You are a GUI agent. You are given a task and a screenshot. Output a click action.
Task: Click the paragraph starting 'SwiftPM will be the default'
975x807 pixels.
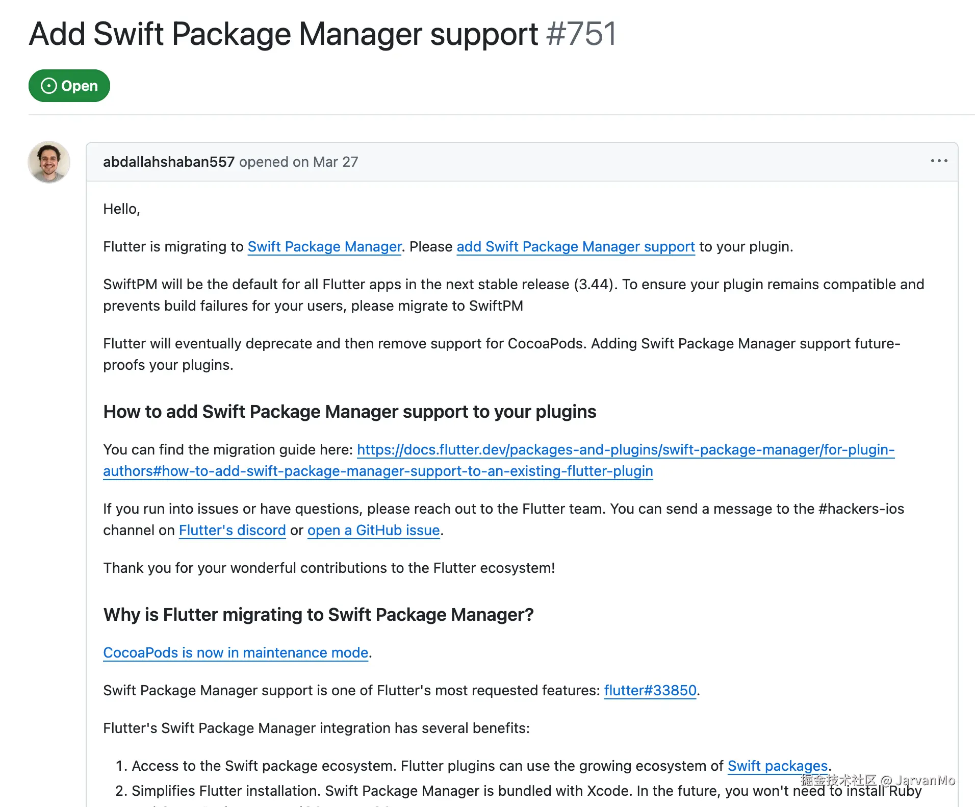coord(514,295)
